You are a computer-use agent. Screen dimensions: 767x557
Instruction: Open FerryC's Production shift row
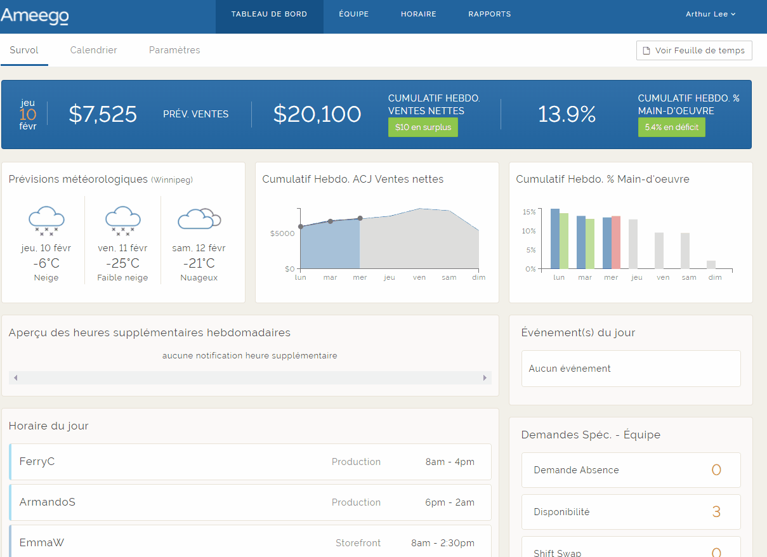(x=251, y=462)
